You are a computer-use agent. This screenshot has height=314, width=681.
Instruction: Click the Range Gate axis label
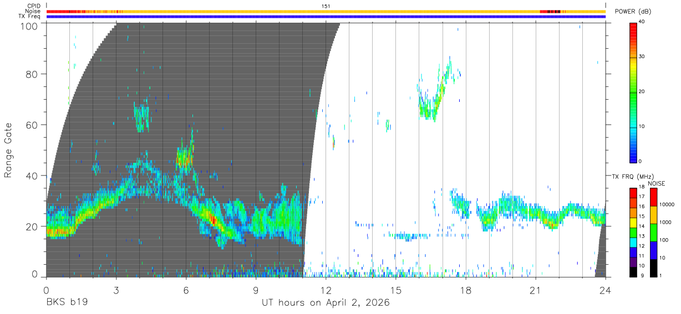[8, 150]
